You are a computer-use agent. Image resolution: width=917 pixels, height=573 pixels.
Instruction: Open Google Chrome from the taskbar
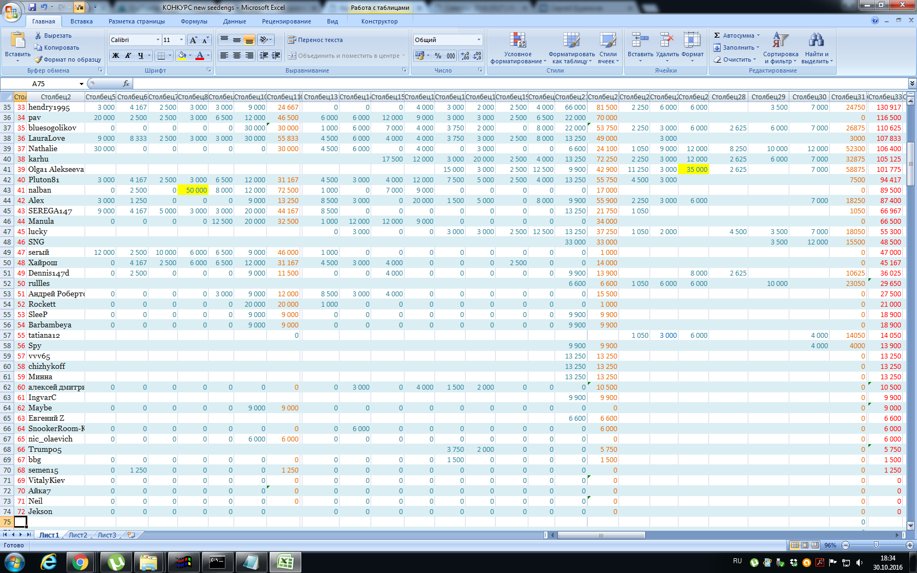(80, 562)
